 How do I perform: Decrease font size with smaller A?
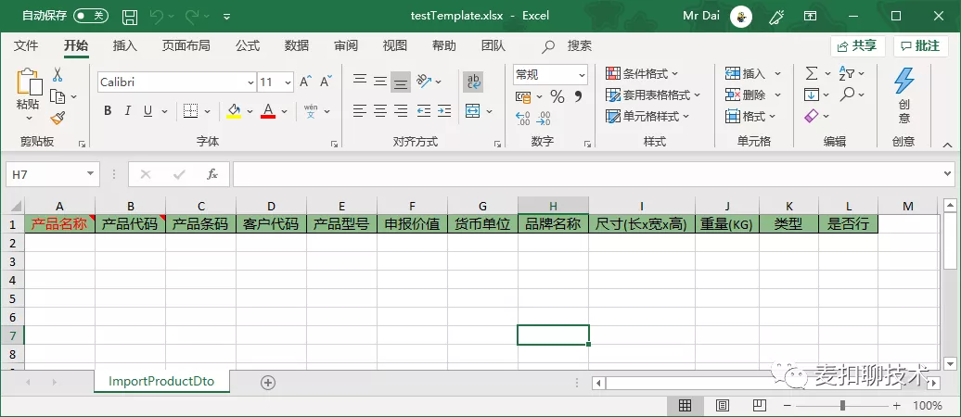(326, 82)
